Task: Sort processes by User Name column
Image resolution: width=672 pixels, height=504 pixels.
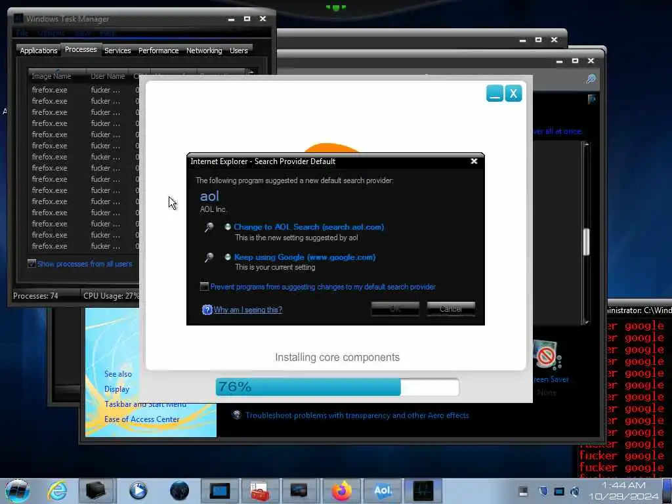Action: 108,76
